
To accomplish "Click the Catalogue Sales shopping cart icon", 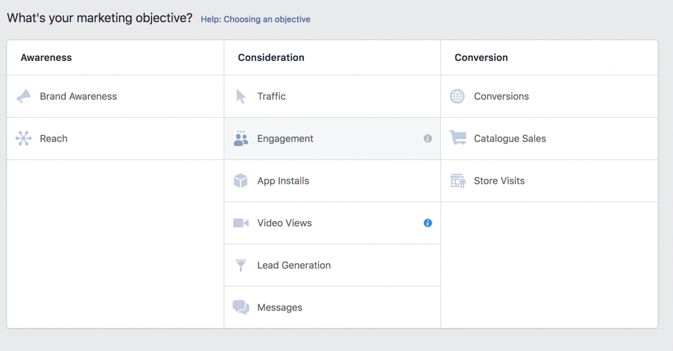I will coord(457,138).
